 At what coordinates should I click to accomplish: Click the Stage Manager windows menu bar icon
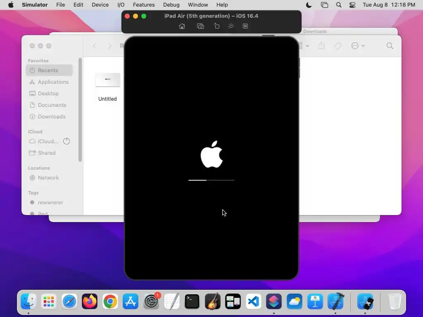pyautogui.click(x=324, y=5)
